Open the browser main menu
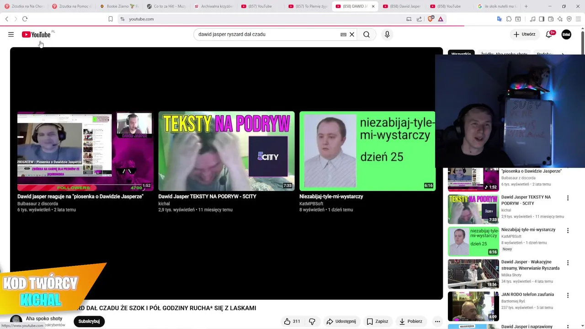Viewport: 585px width, 329px height. coord(578,19)
